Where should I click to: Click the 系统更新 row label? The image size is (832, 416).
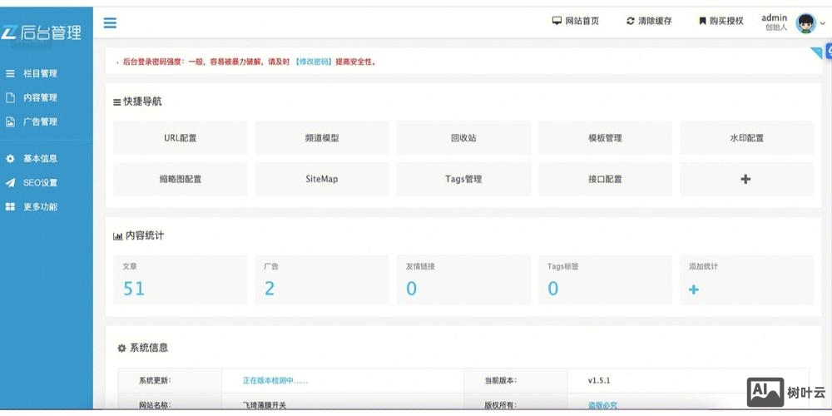(155, 380)
